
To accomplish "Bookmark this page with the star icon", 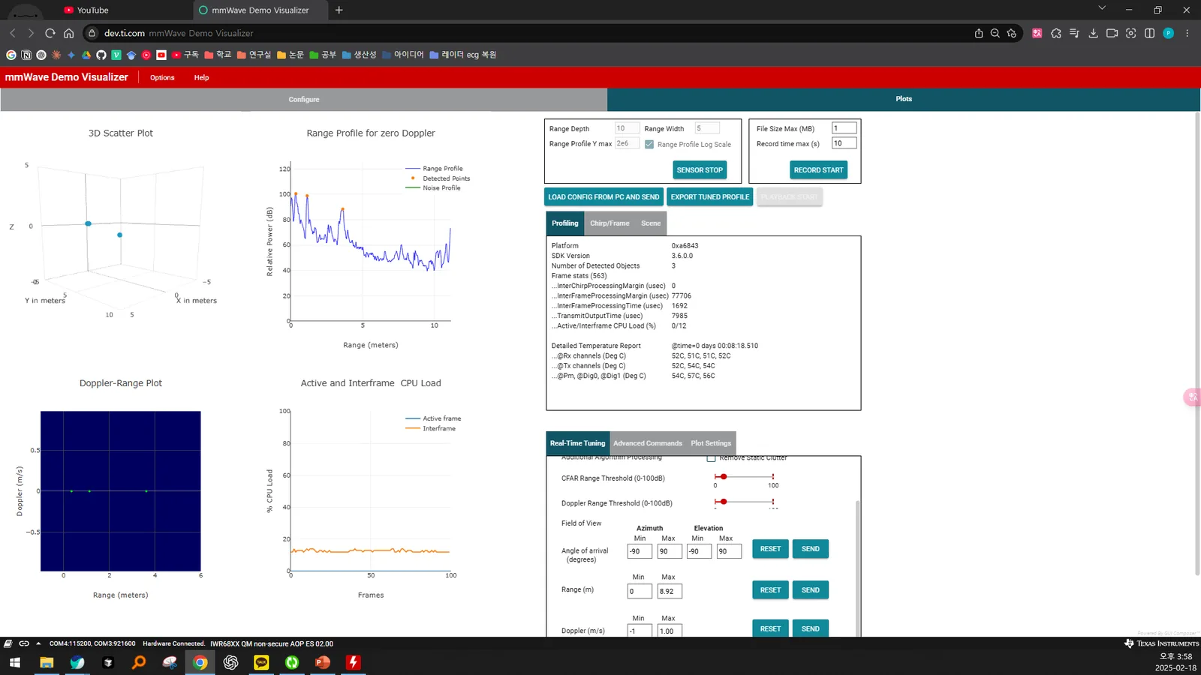I will (1012, 33).
